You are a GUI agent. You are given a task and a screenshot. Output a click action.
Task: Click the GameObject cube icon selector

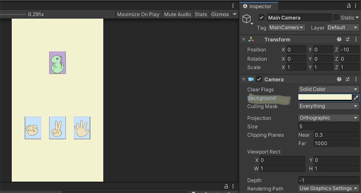247,19
